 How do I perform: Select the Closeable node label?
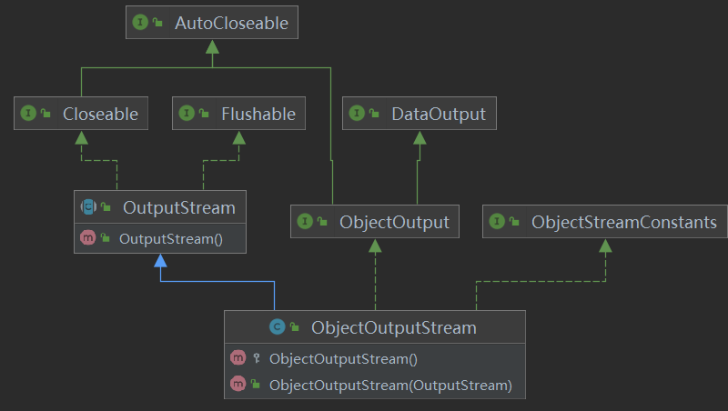click(x=100, y=114)
